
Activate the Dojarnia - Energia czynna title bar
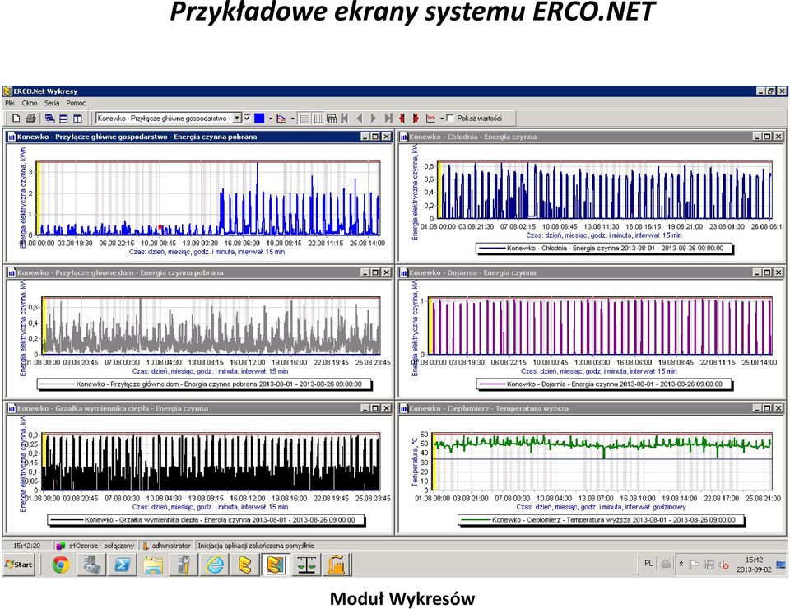tap(592, 272)
